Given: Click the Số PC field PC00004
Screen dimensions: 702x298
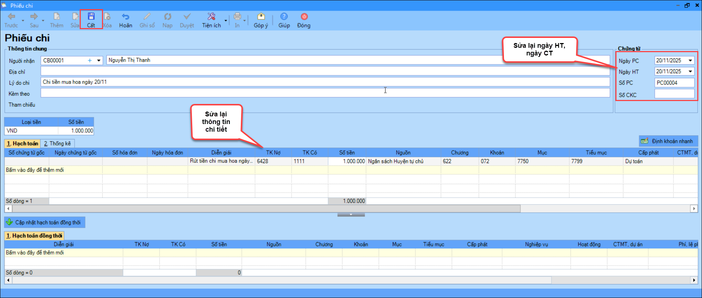Looking at the screenshot, I should click(674, 83).
